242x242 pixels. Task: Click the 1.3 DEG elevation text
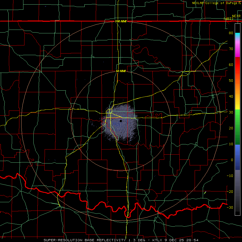[138, 240]
